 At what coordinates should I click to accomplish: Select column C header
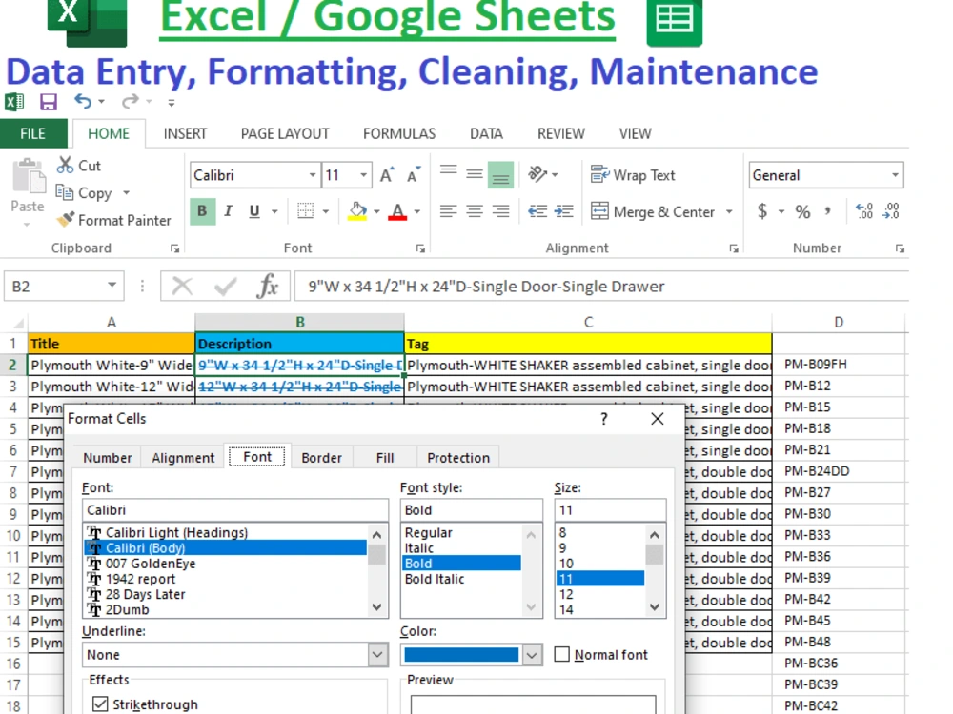[588, 323]
